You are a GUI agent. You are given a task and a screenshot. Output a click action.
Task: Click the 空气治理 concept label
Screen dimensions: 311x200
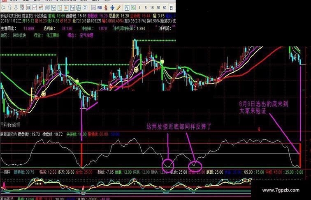coord(86,35)
